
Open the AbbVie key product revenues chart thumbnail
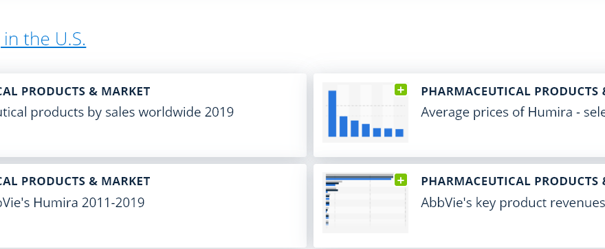pyautogui.click(x=365, y=203)
